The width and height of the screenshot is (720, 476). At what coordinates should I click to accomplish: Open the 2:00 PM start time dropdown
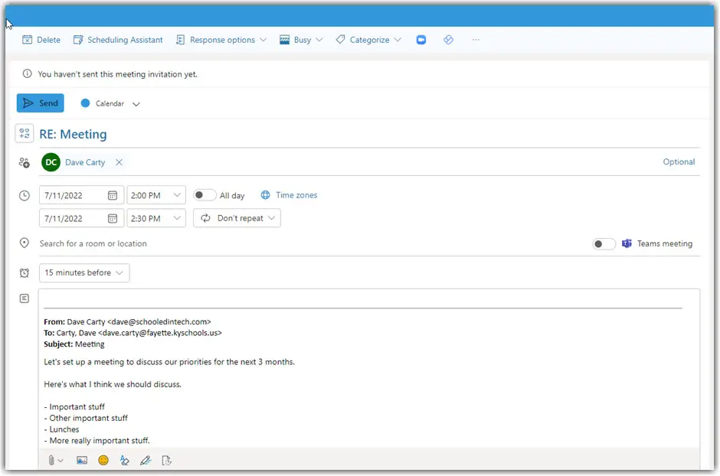[156, 195]
